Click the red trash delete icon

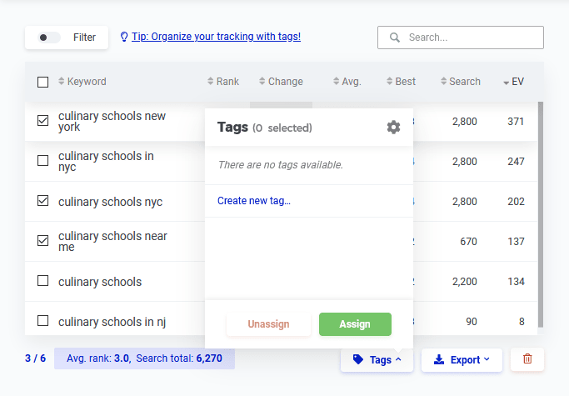[x=527, y=359]
